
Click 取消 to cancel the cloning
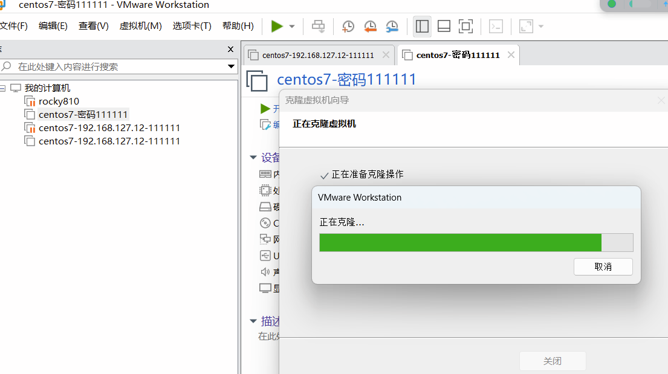click(x=603, y=266)
